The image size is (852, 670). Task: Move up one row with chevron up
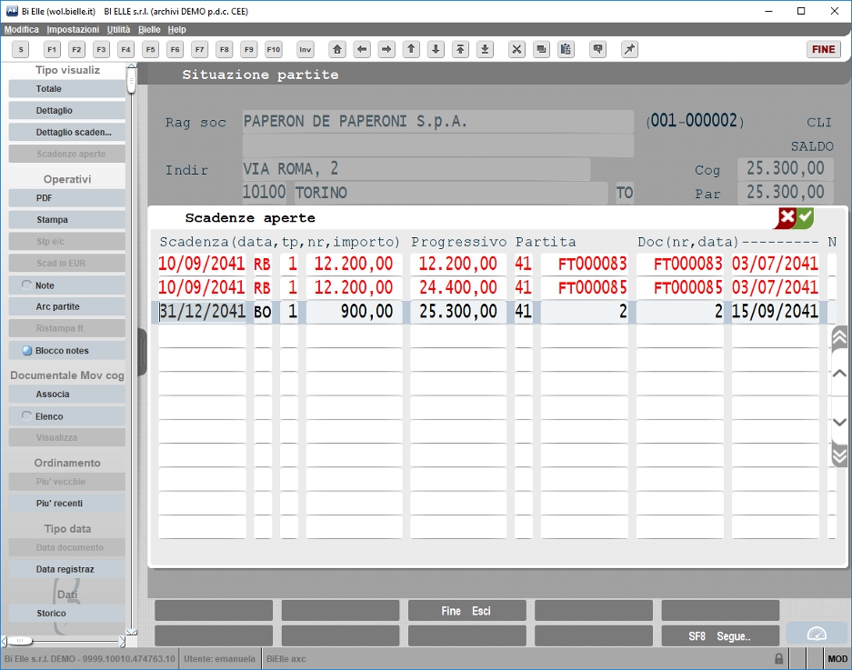click(x=839, y=374)
